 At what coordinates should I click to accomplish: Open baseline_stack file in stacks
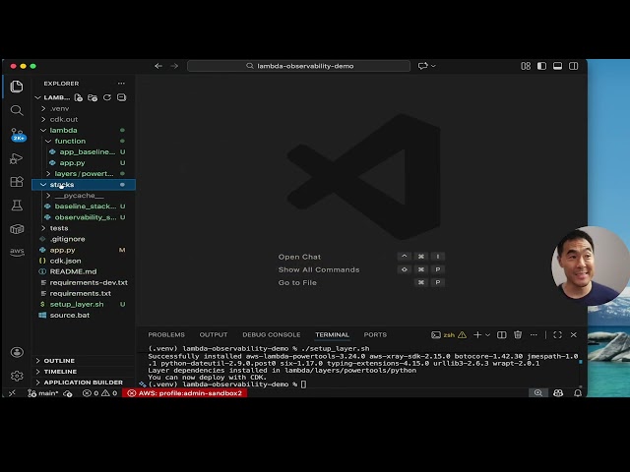tap(84, 206)
